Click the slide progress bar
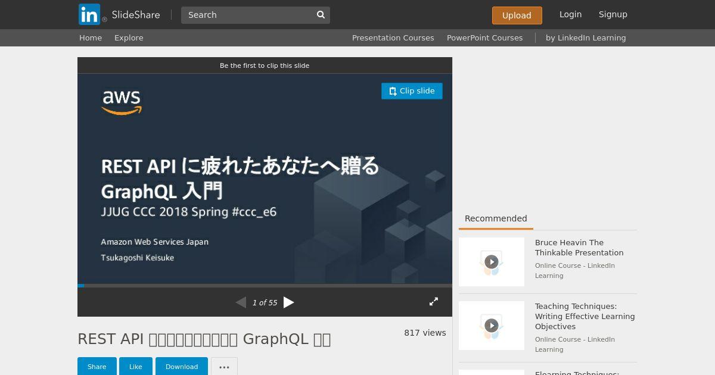The width and height of the screenshot is (715, 375). pyautogui.click(x=265, y=286)
